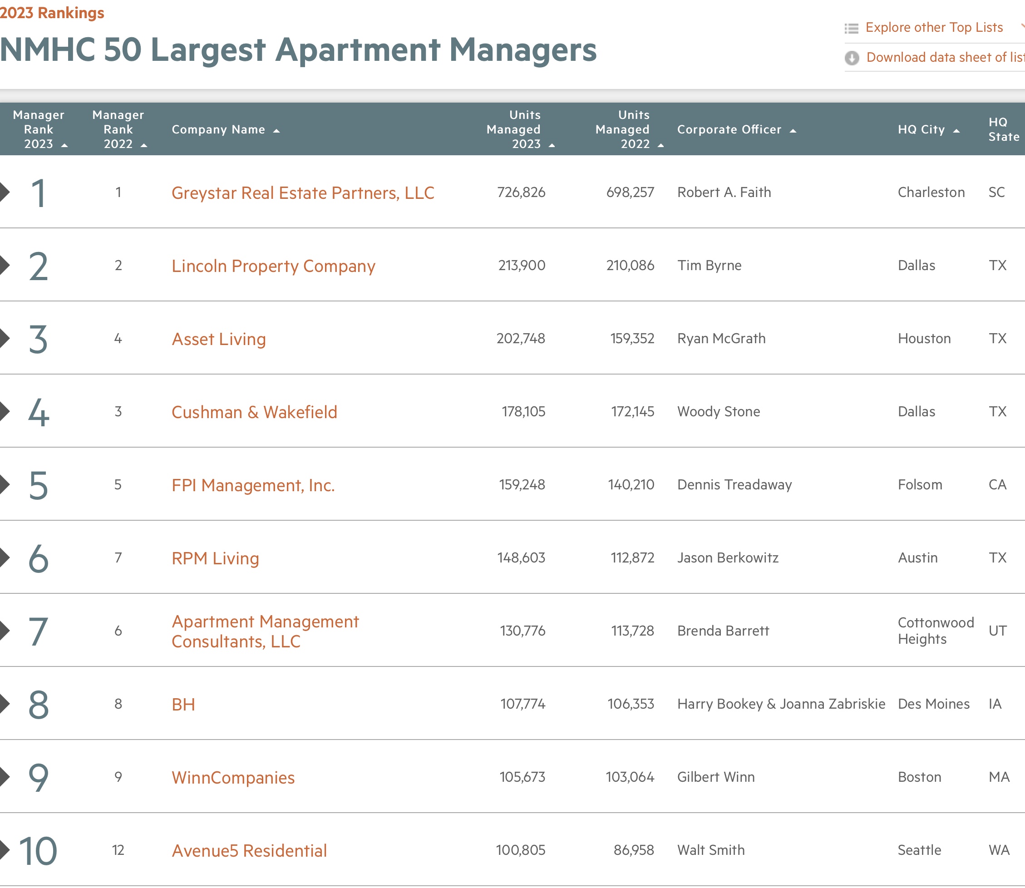
Task: Click HQ city Boston
Action: tap(919, 777)
